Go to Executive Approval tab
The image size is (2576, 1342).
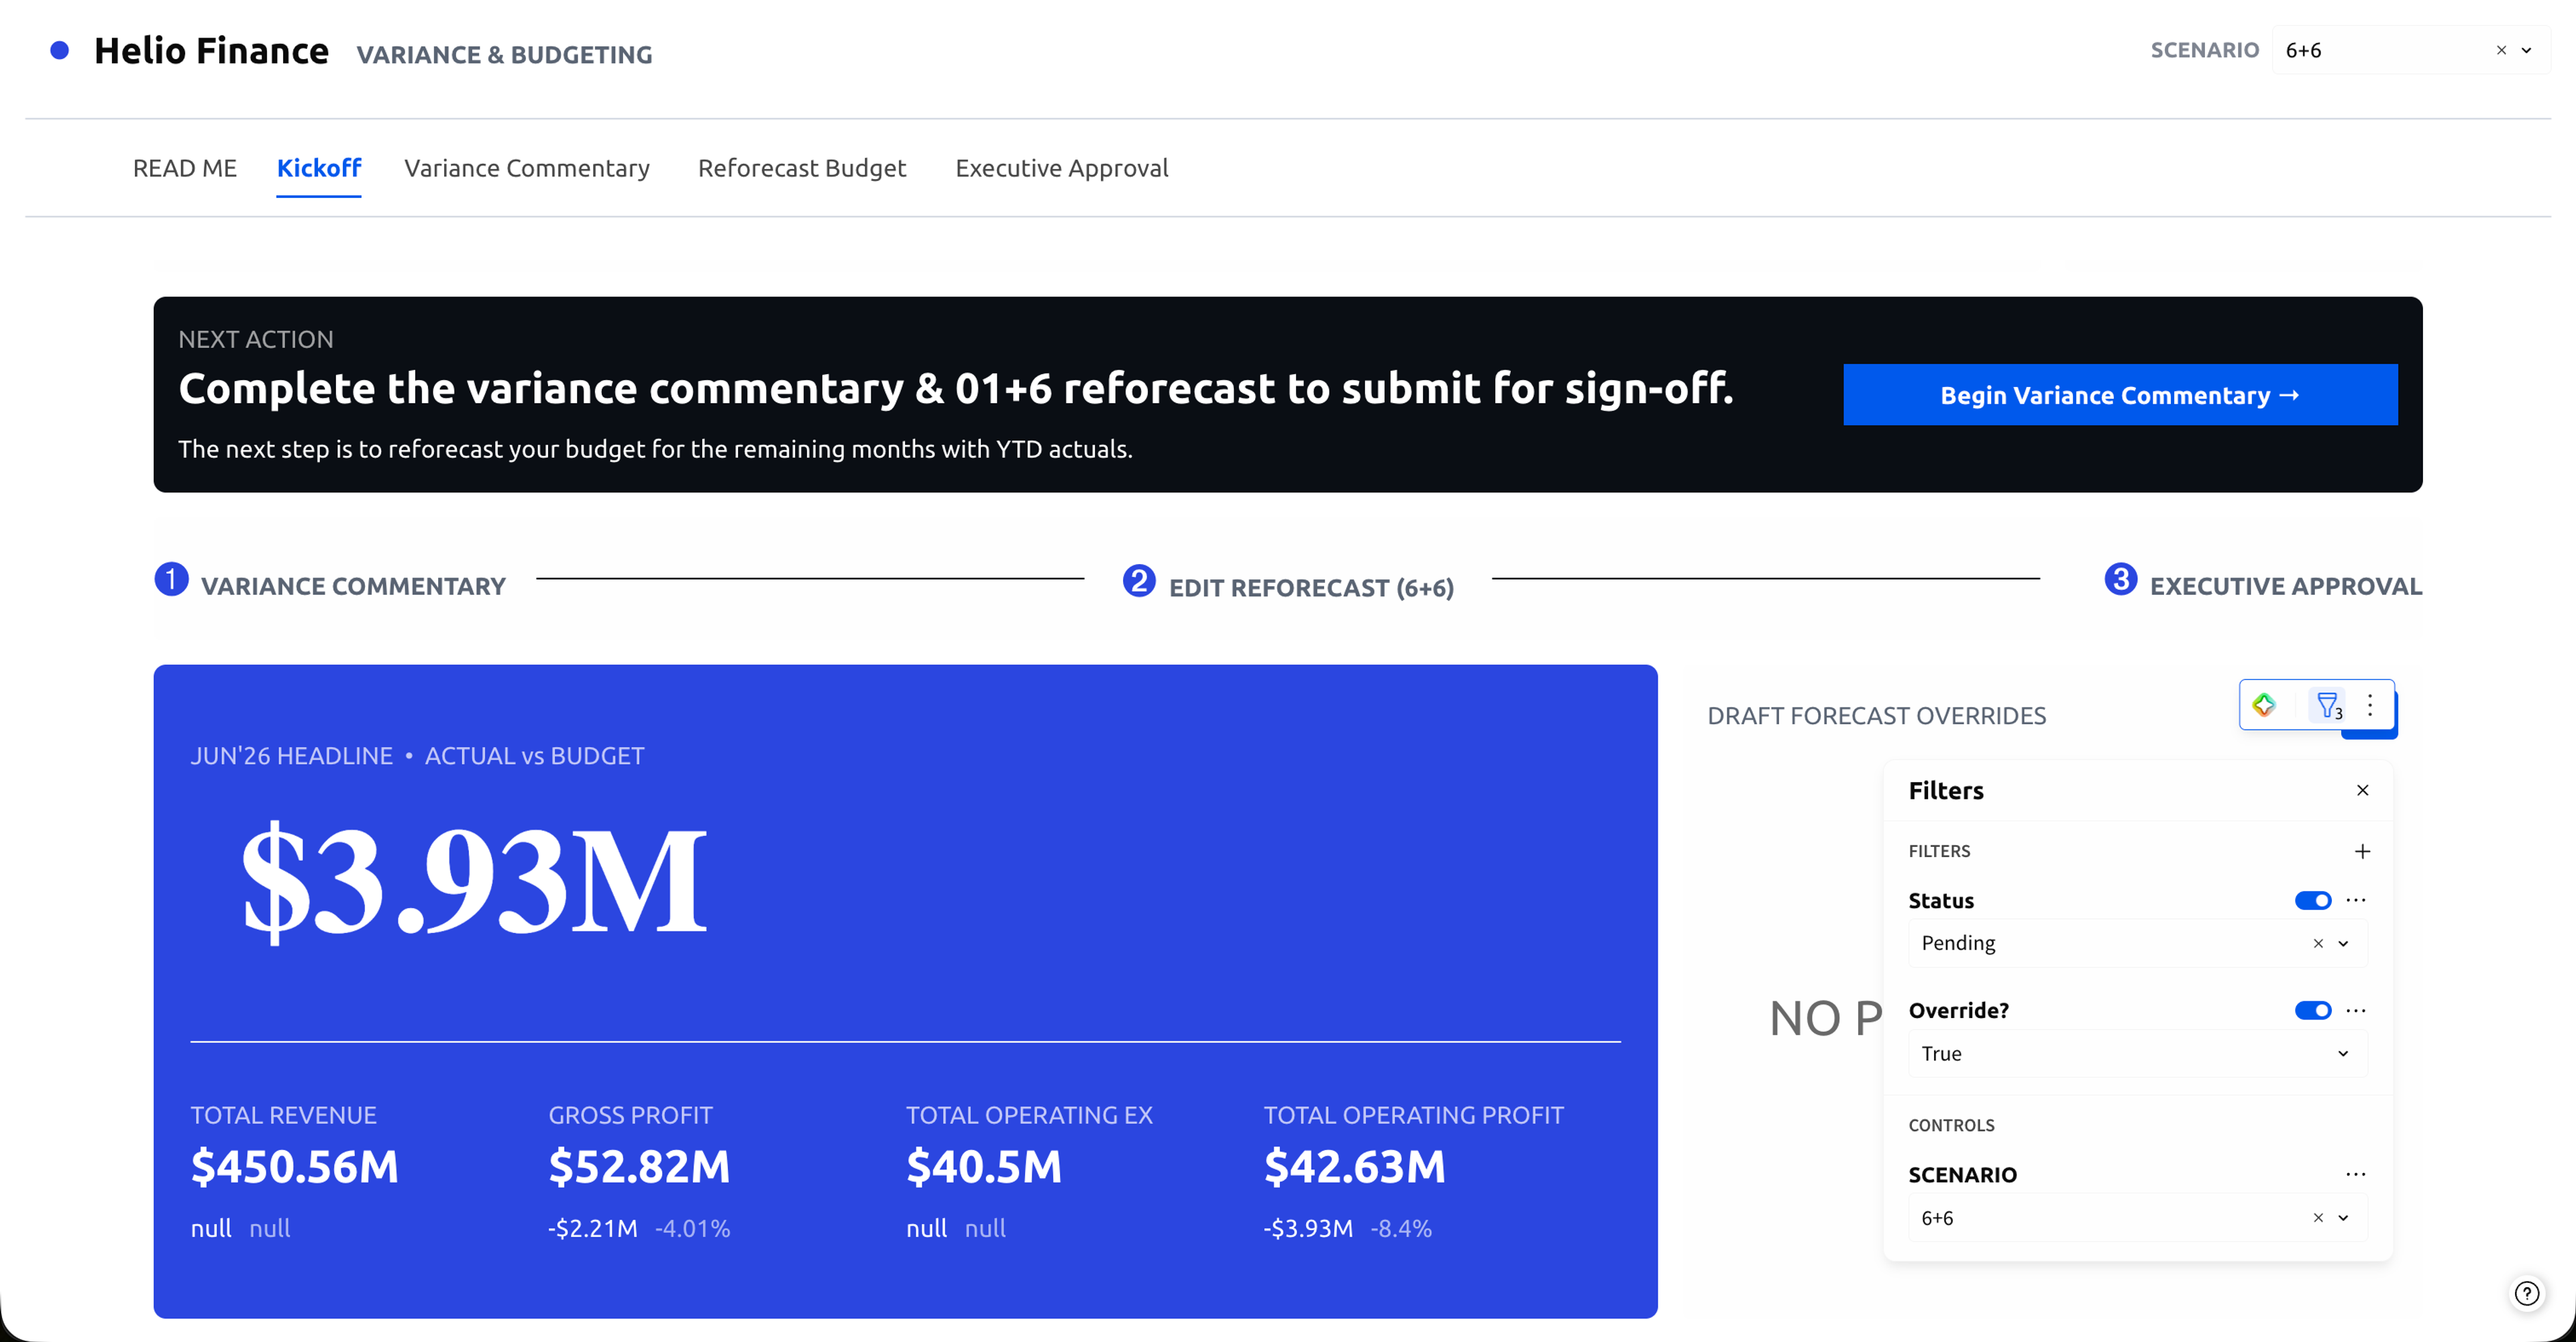[1061, 168]
